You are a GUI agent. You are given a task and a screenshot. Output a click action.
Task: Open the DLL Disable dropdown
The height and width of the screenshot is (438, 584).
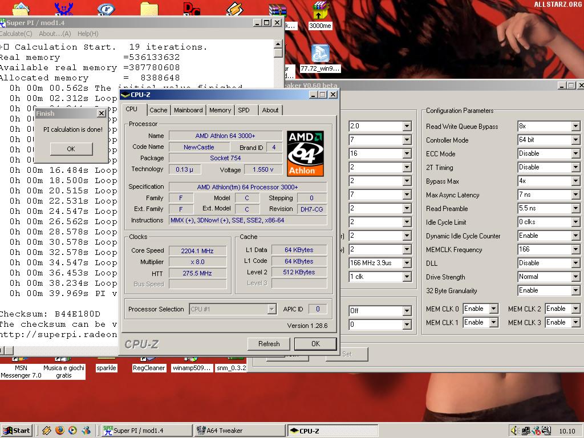pyautogui.click(x=575, y=263)
